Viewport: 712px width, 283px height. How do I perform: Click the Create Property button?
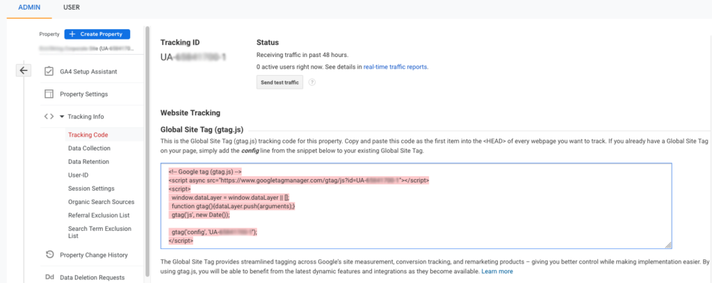(x=97, y=34)
